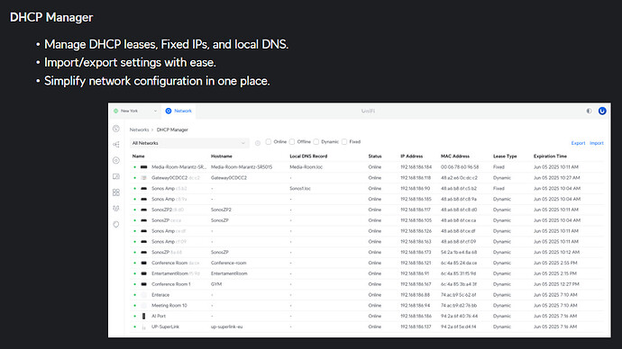Viewport: 622px width, 349px height.
Task: Click hostname Media-Room-Marantz-SR5015
Action: [242, 167]
